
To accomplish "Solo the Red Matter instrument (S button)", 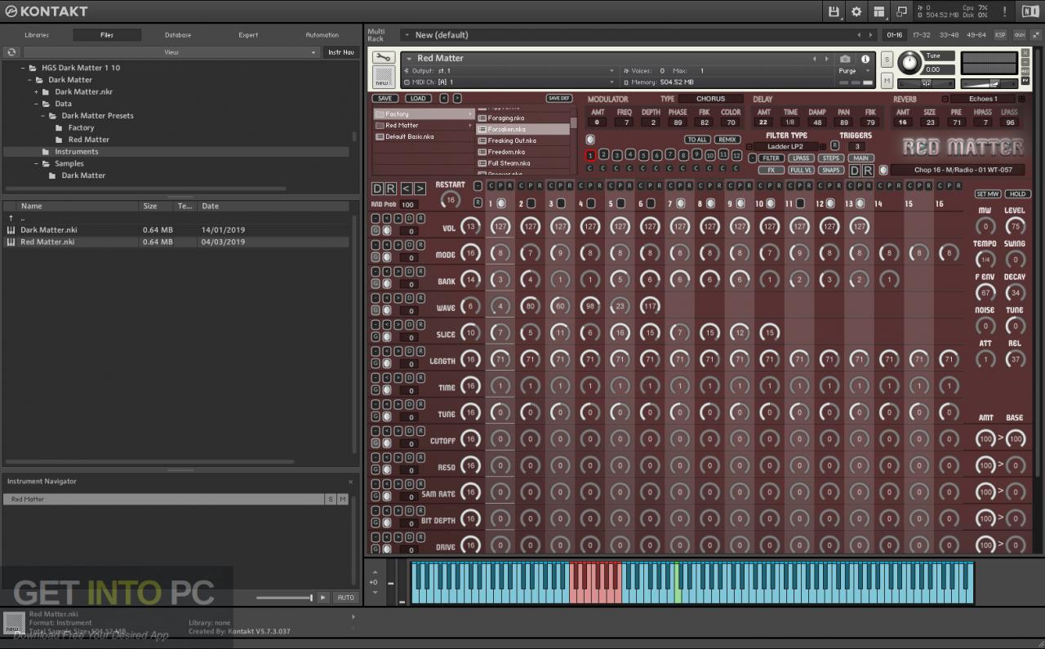I will point(887,60).
